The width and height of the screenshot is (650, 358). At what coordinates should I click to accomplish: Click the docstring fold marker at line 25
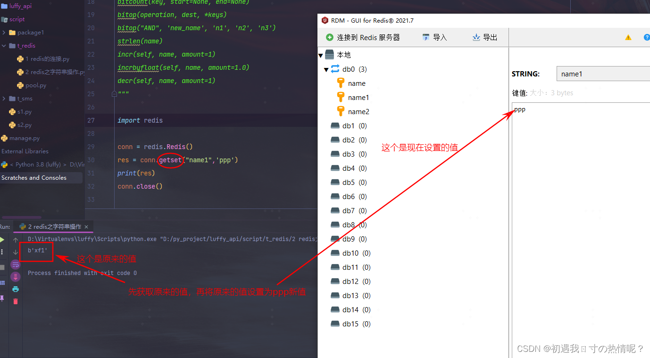point(114,94)
